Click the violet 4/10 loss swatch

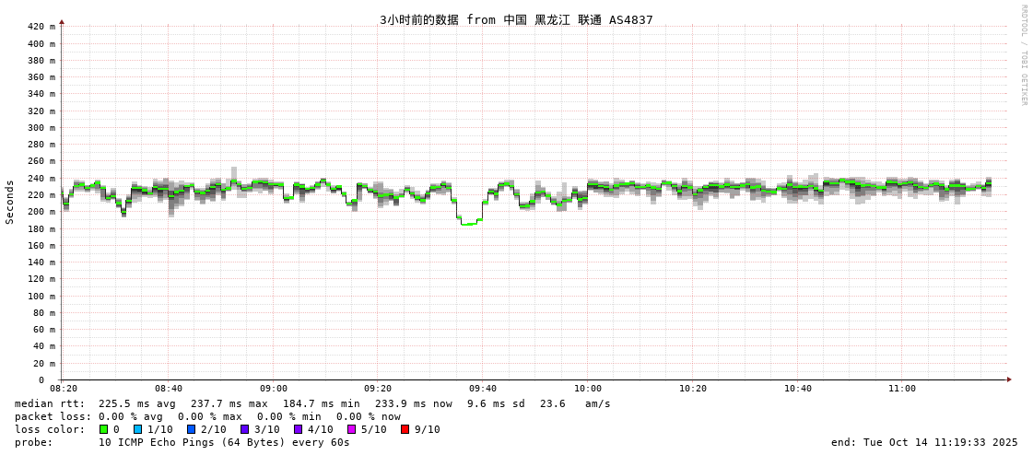click(298, 429)
